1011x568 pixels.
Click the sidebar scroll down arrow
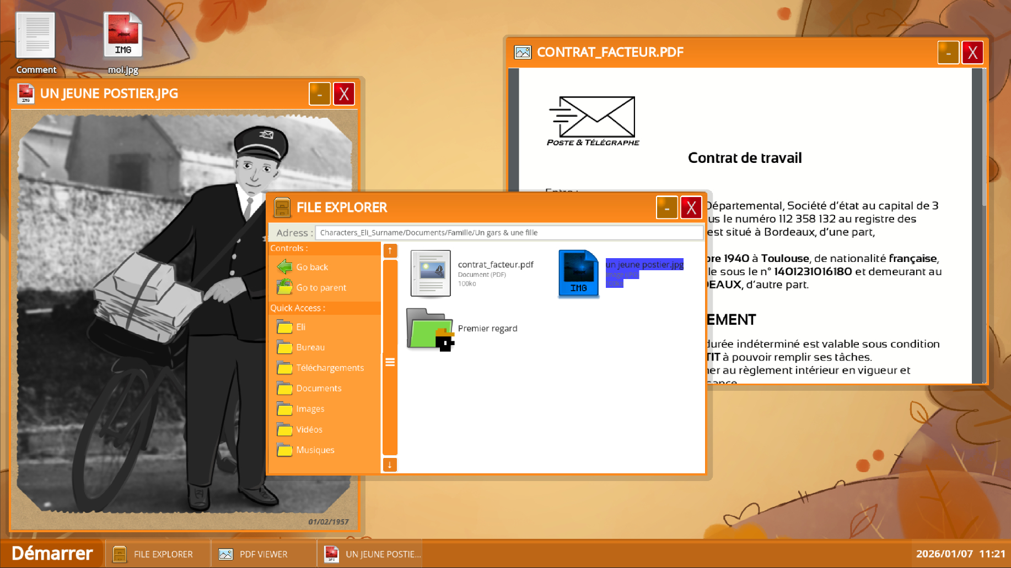point(390,465)
